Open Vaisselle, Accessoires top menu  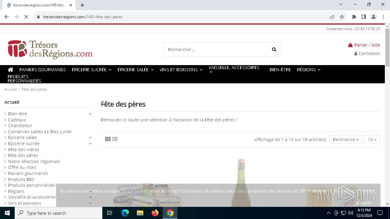234,69
